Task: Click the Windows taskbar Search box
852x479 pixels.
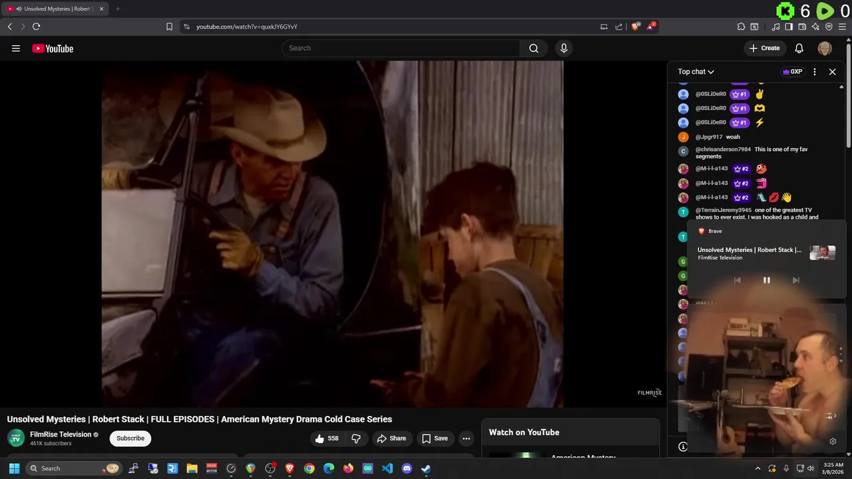Action: 73,468
